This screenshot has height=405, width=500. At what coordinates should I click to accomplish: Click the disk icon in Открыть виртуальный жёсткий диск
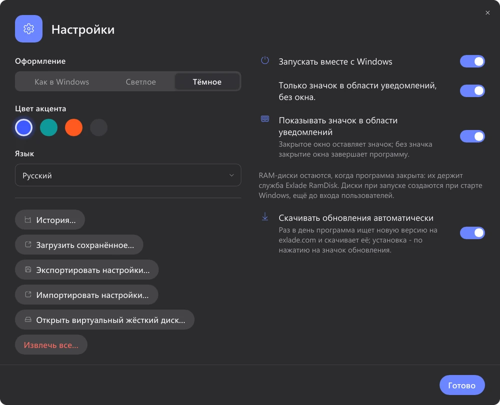pos(28,319)
